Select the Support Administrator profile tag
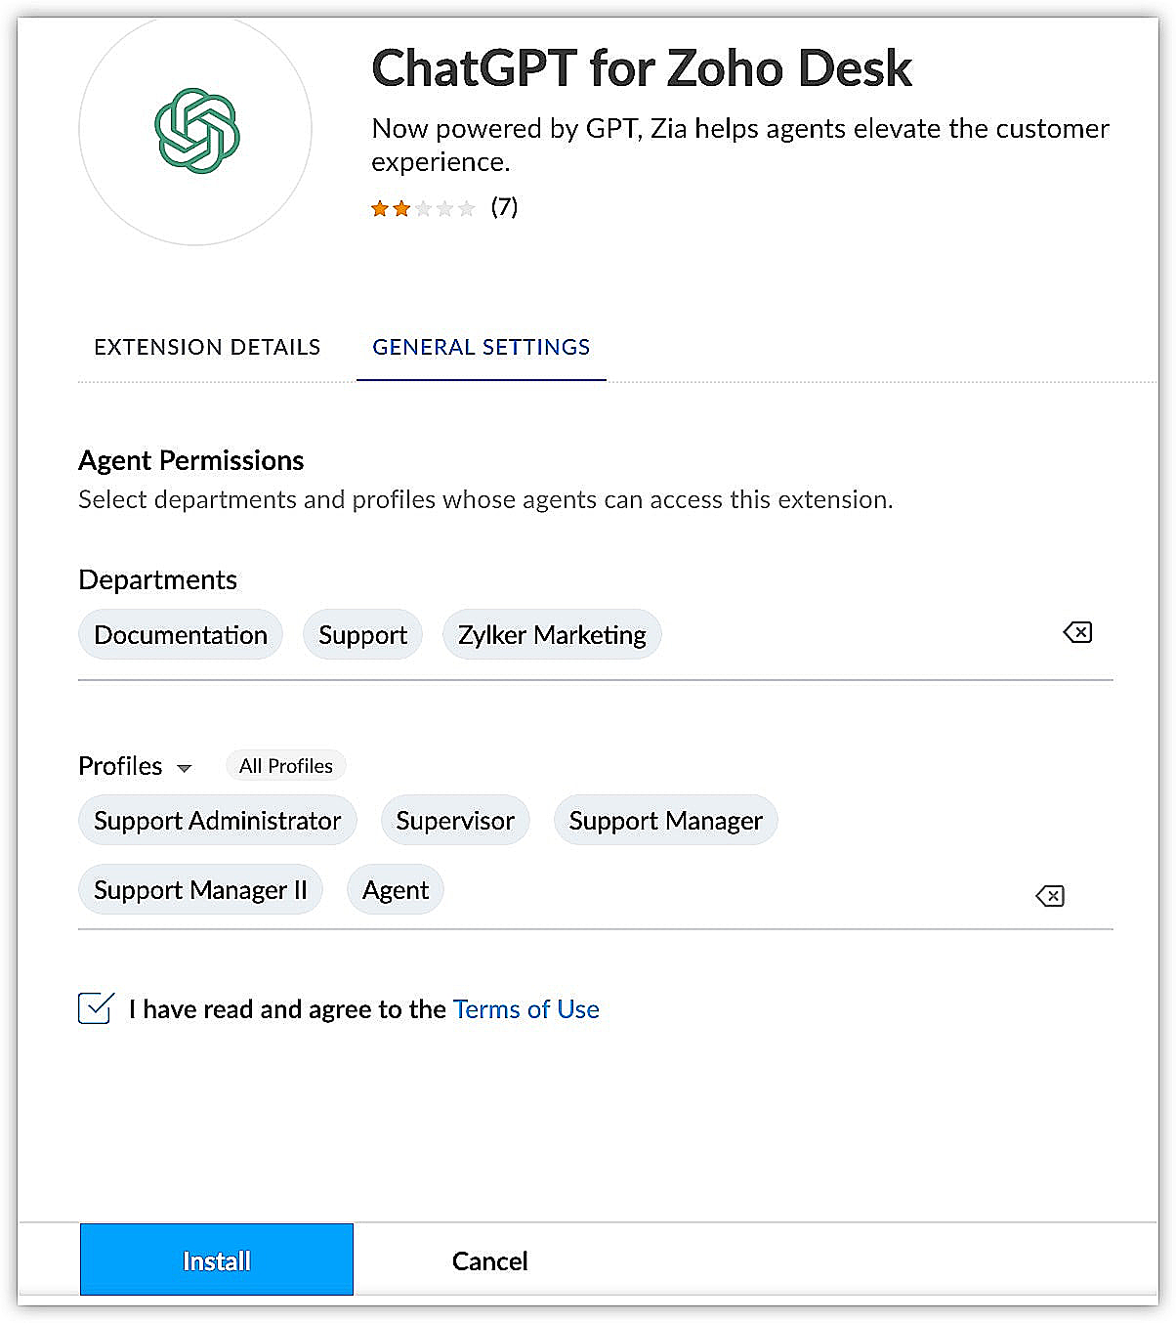 click(x=218, y=821)
